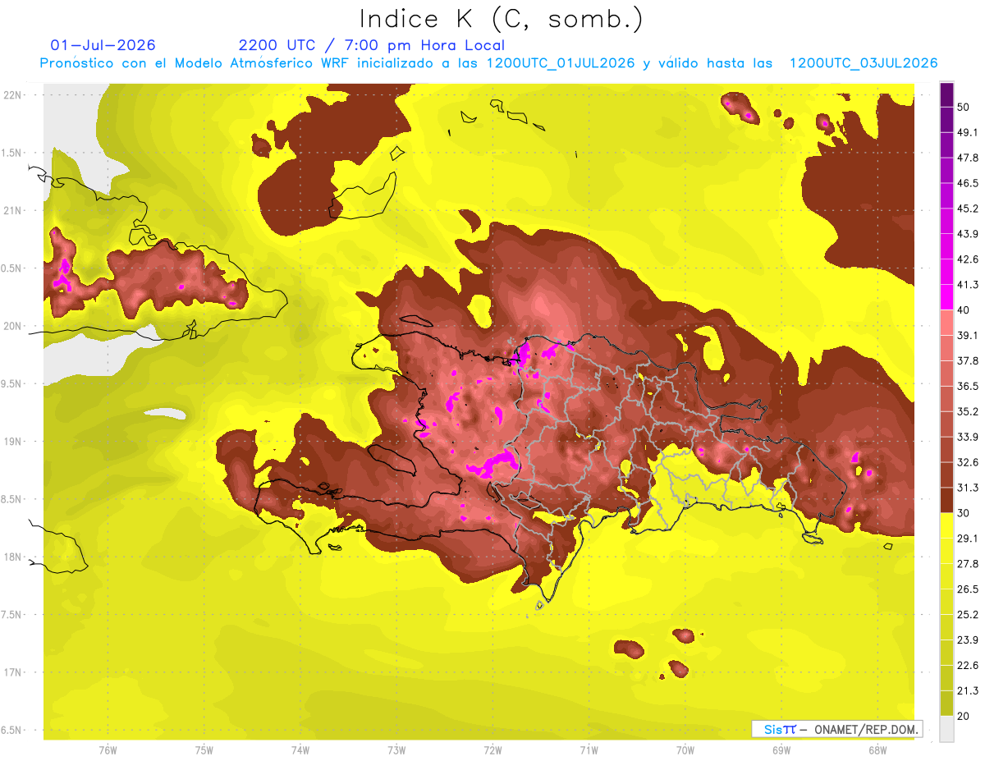Click the '9.5N' latitude axis label
The image size is (985, 761).
pos(12,383)
